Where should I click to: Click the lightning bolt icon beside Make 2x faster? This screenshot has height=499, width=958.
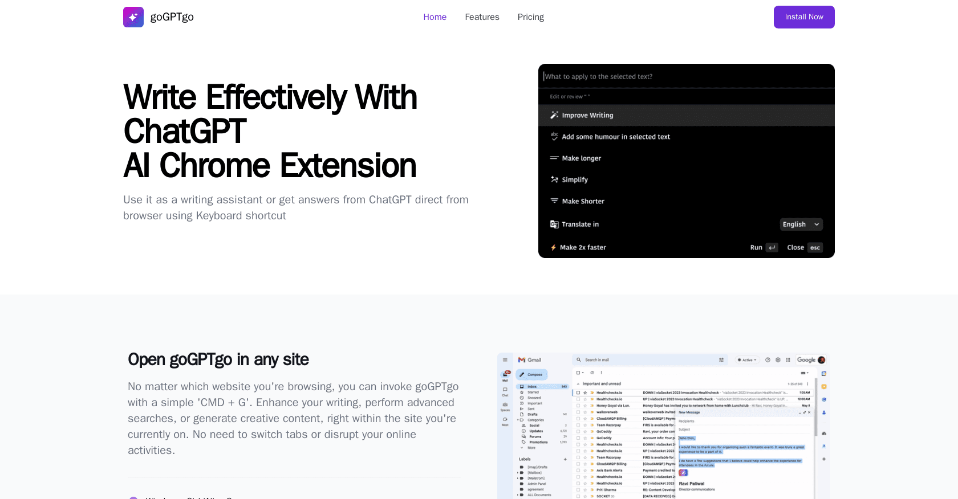coord(553,248)
